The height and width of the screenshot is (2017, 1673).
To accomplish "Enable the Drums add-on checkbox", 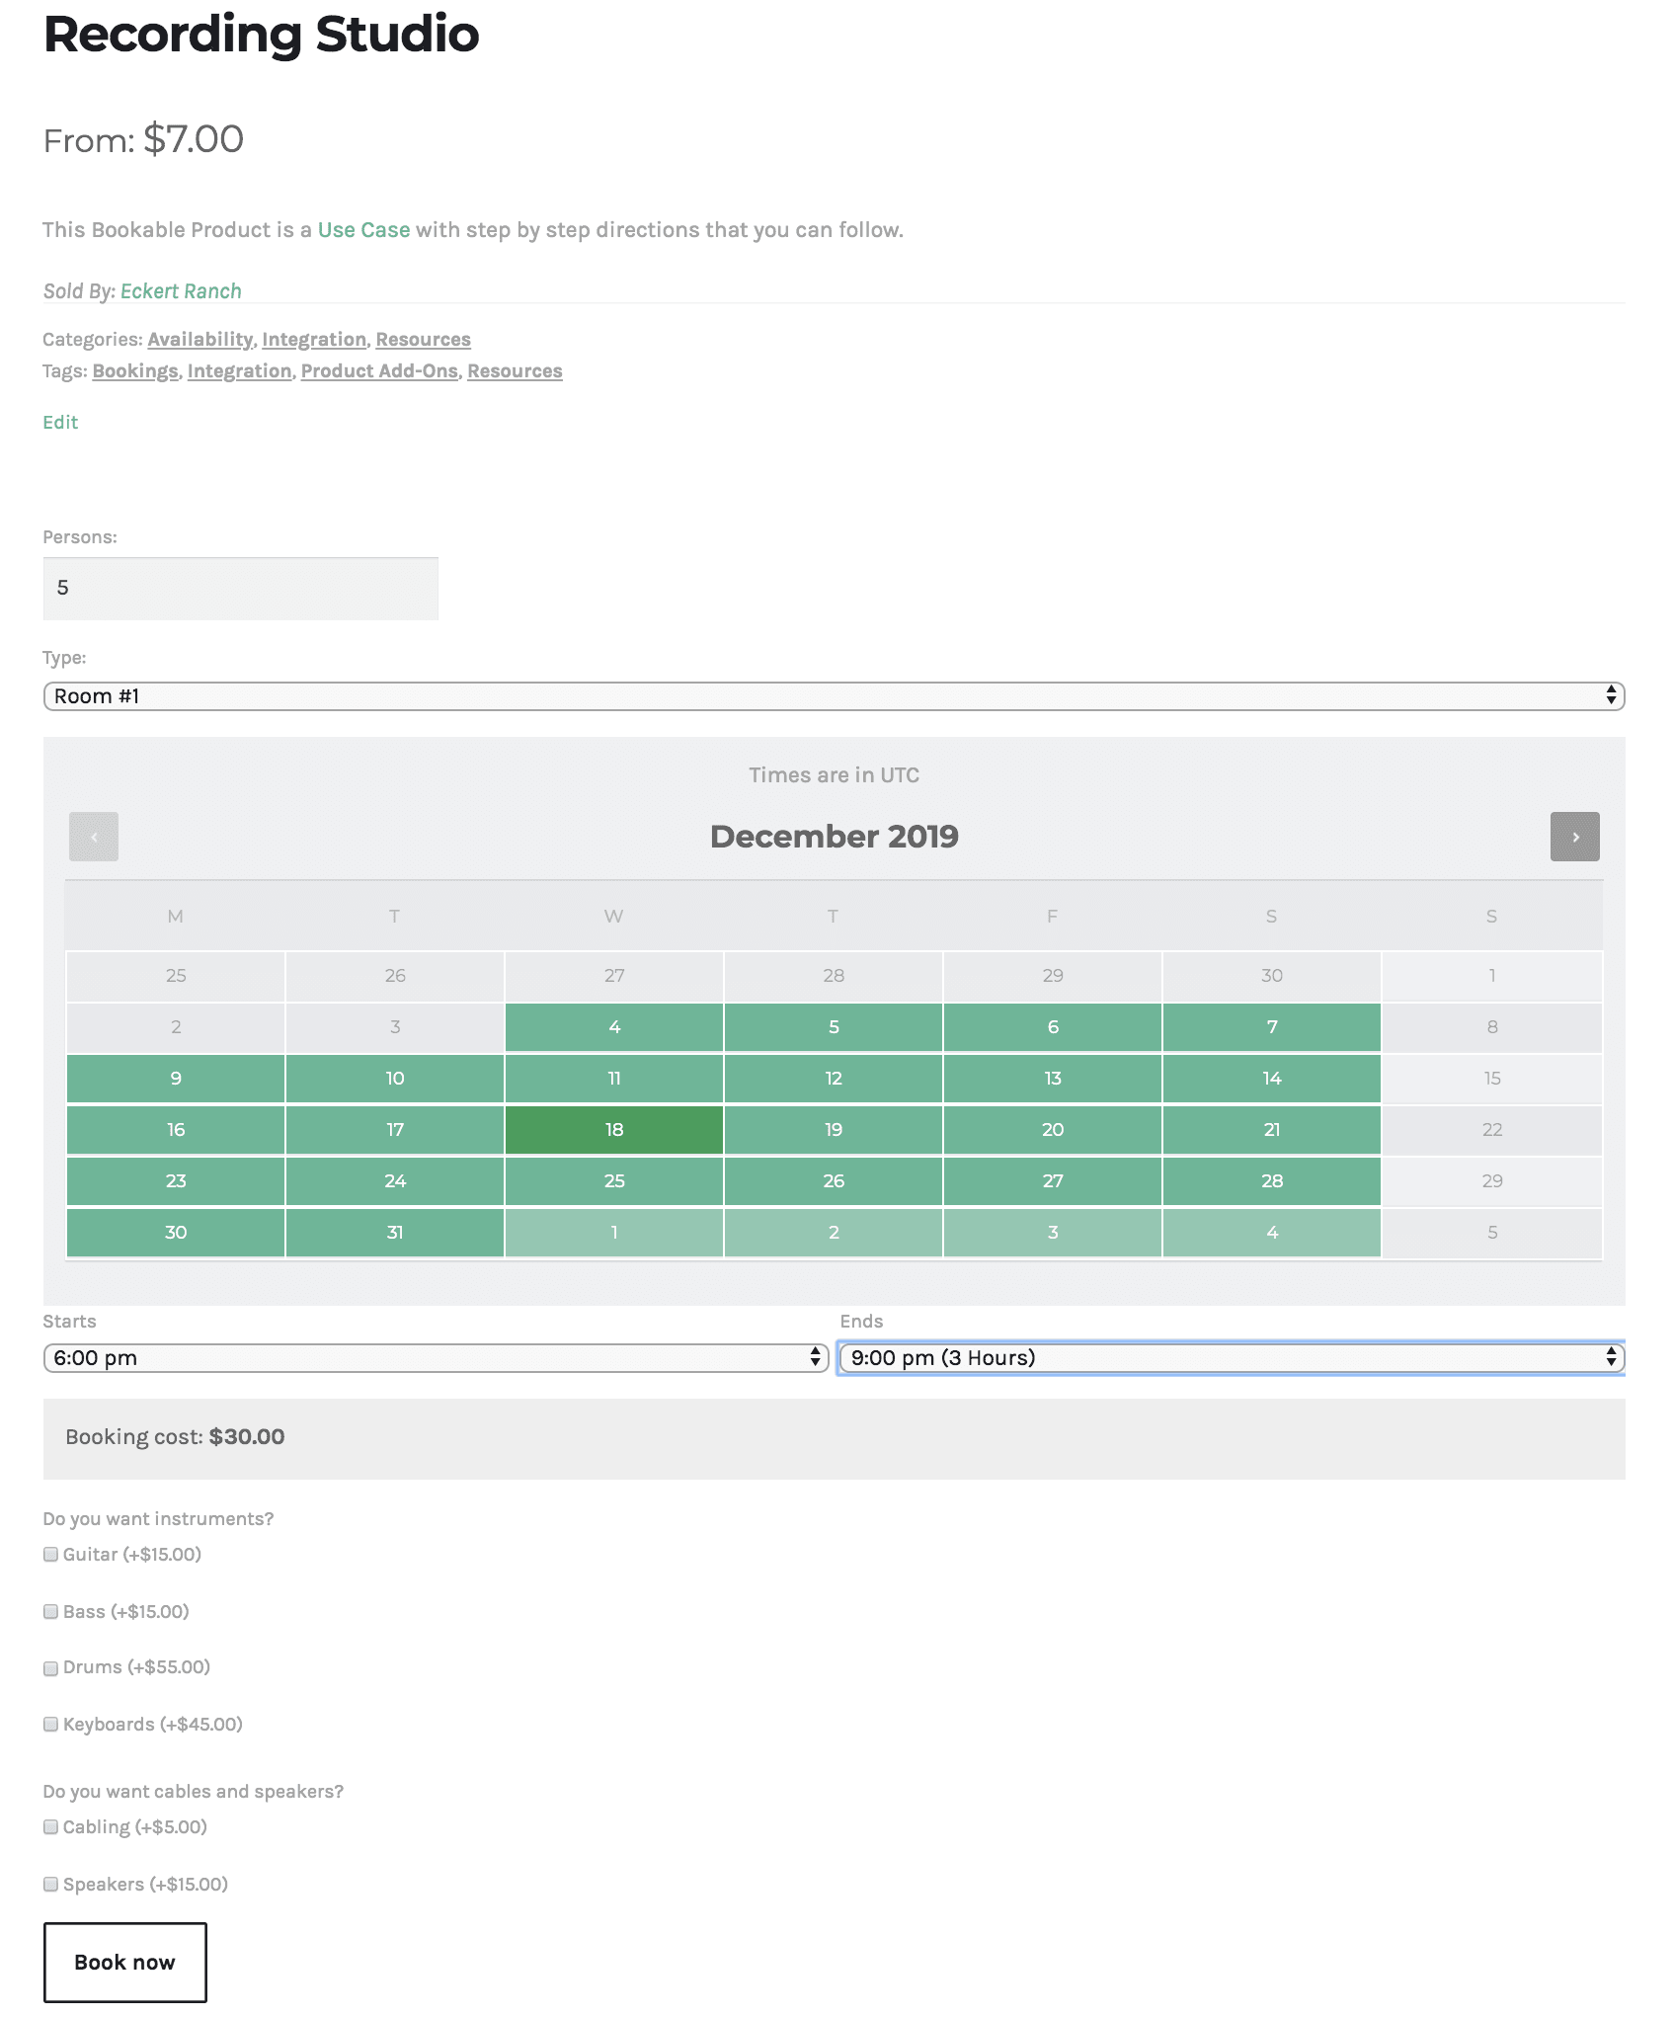I will pyautogui.click(x=50, y=1668).
